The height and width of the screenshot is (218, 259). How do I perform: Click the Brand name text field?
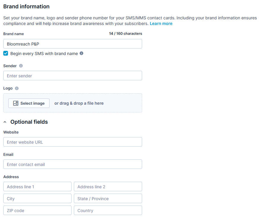tap(73, 44)
